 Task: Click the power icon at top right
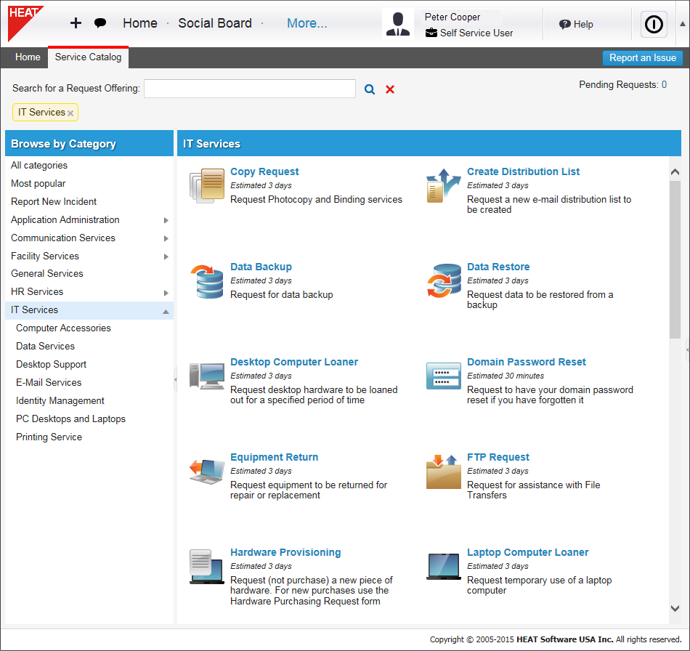[653, 24]
